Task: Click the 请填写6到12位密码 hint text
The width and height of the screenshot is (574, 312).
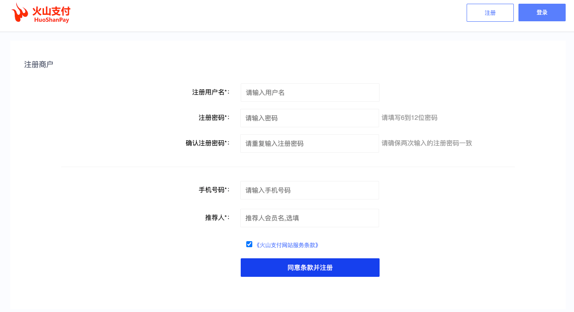Action: 410,118
